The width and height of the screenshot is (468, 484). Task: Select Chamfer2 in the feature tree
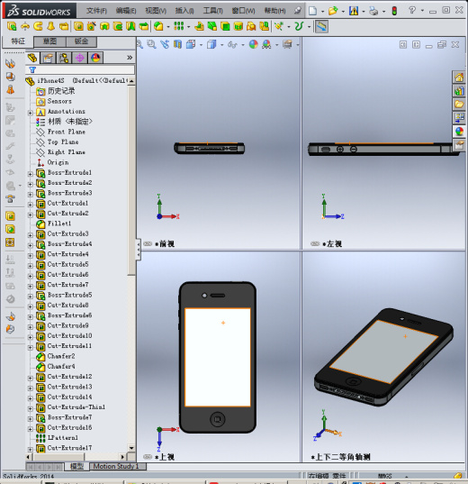60,356
